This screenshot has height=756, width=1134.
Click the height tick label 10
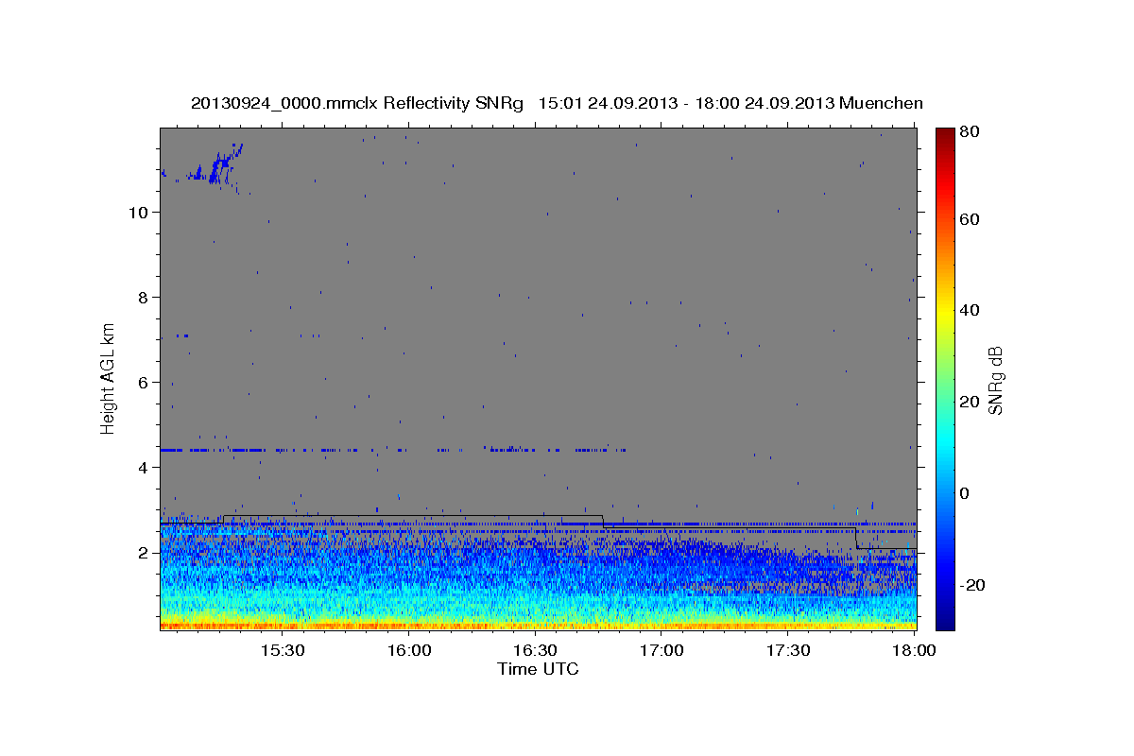pyautogui.click(x=139, y=213)
